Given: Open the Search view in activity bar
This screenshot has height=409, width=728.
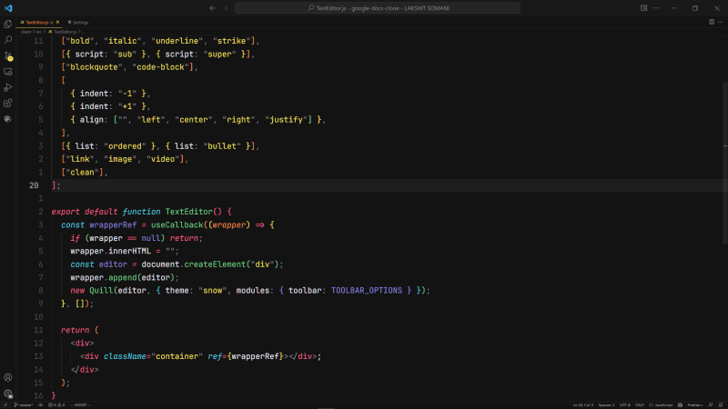Looking at the screenshot, I should [x=8, y=40].
